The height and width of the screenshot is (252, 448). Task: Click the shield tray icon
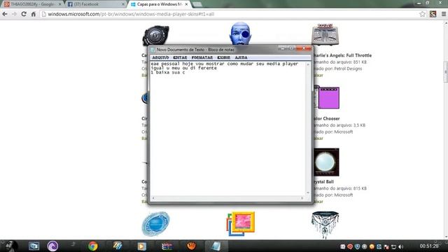tap(357, 246)
